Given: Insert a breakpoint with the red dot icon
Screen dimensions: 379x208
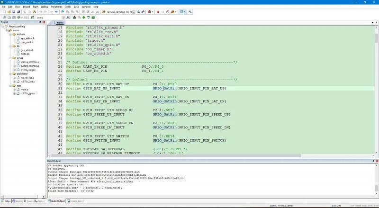Looking at the screenshot, I should (x=158, y=12).
